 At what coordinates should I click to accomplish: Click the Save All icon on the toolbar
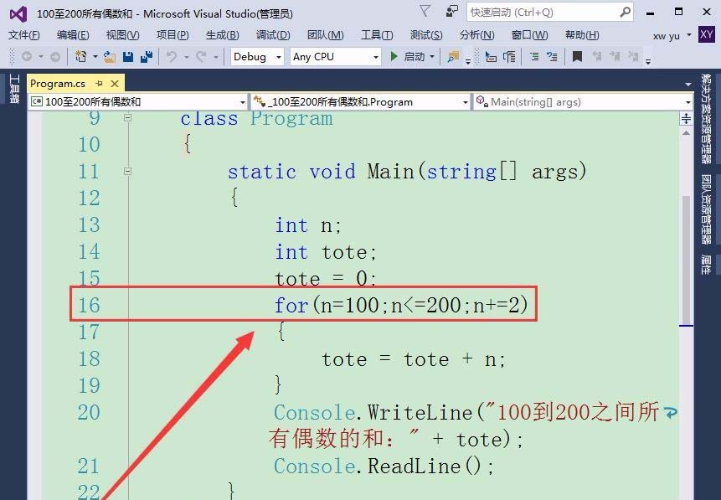[147, 56]
